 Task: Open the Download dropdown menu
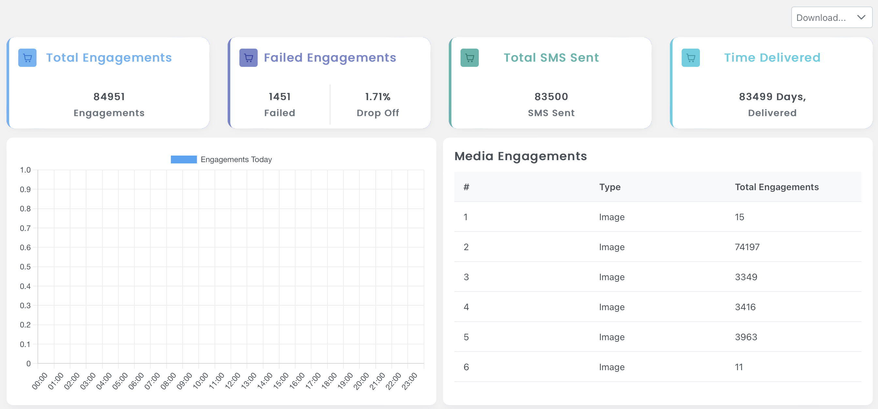[831, 17]
